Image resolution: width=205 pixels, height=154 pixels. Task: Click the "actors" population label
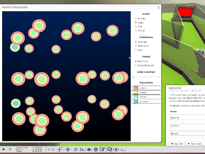(143, 88)
